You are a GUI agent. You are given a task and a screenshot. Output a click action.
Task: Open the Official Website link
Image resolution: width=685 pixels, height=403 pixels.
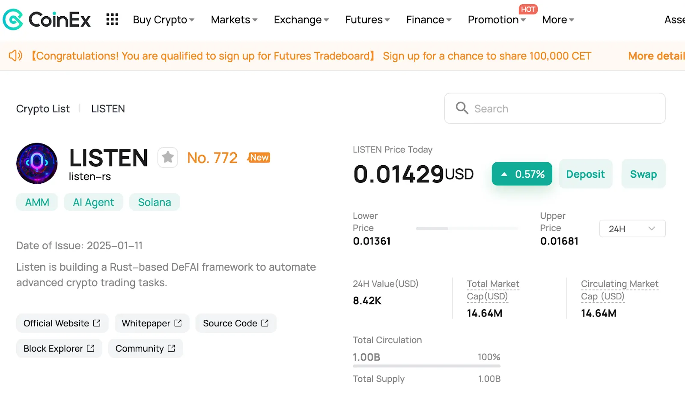pyautogui.click(x=62, y=323)
